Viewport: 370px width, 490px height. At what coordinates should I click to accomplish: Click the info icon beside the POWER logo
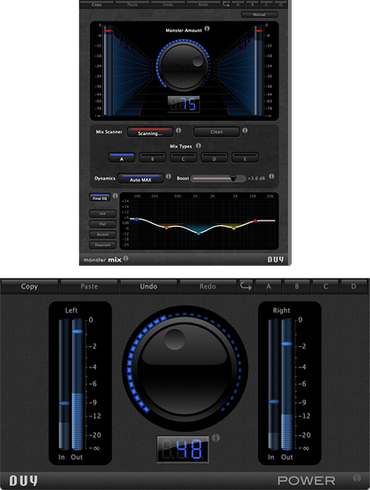click(357, 478)
